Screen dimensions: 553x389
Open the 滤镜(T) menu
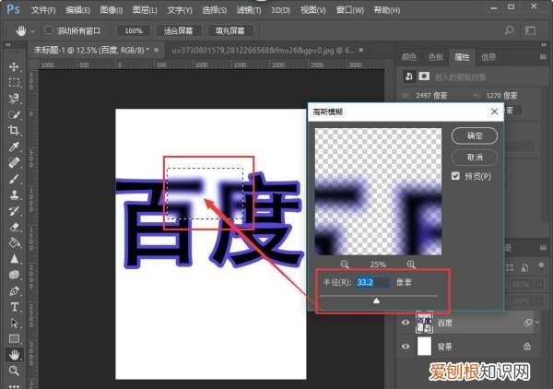(x=249, y=10)
